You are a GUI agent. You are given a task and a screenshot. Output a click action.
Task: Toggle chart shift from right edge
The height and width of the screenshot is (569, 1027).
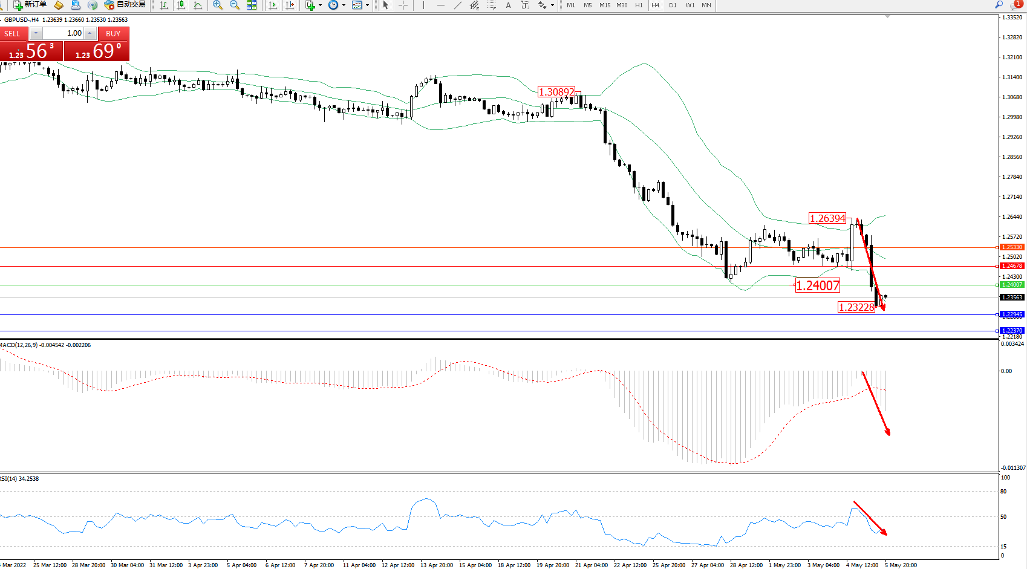click(x=290, y=5)
